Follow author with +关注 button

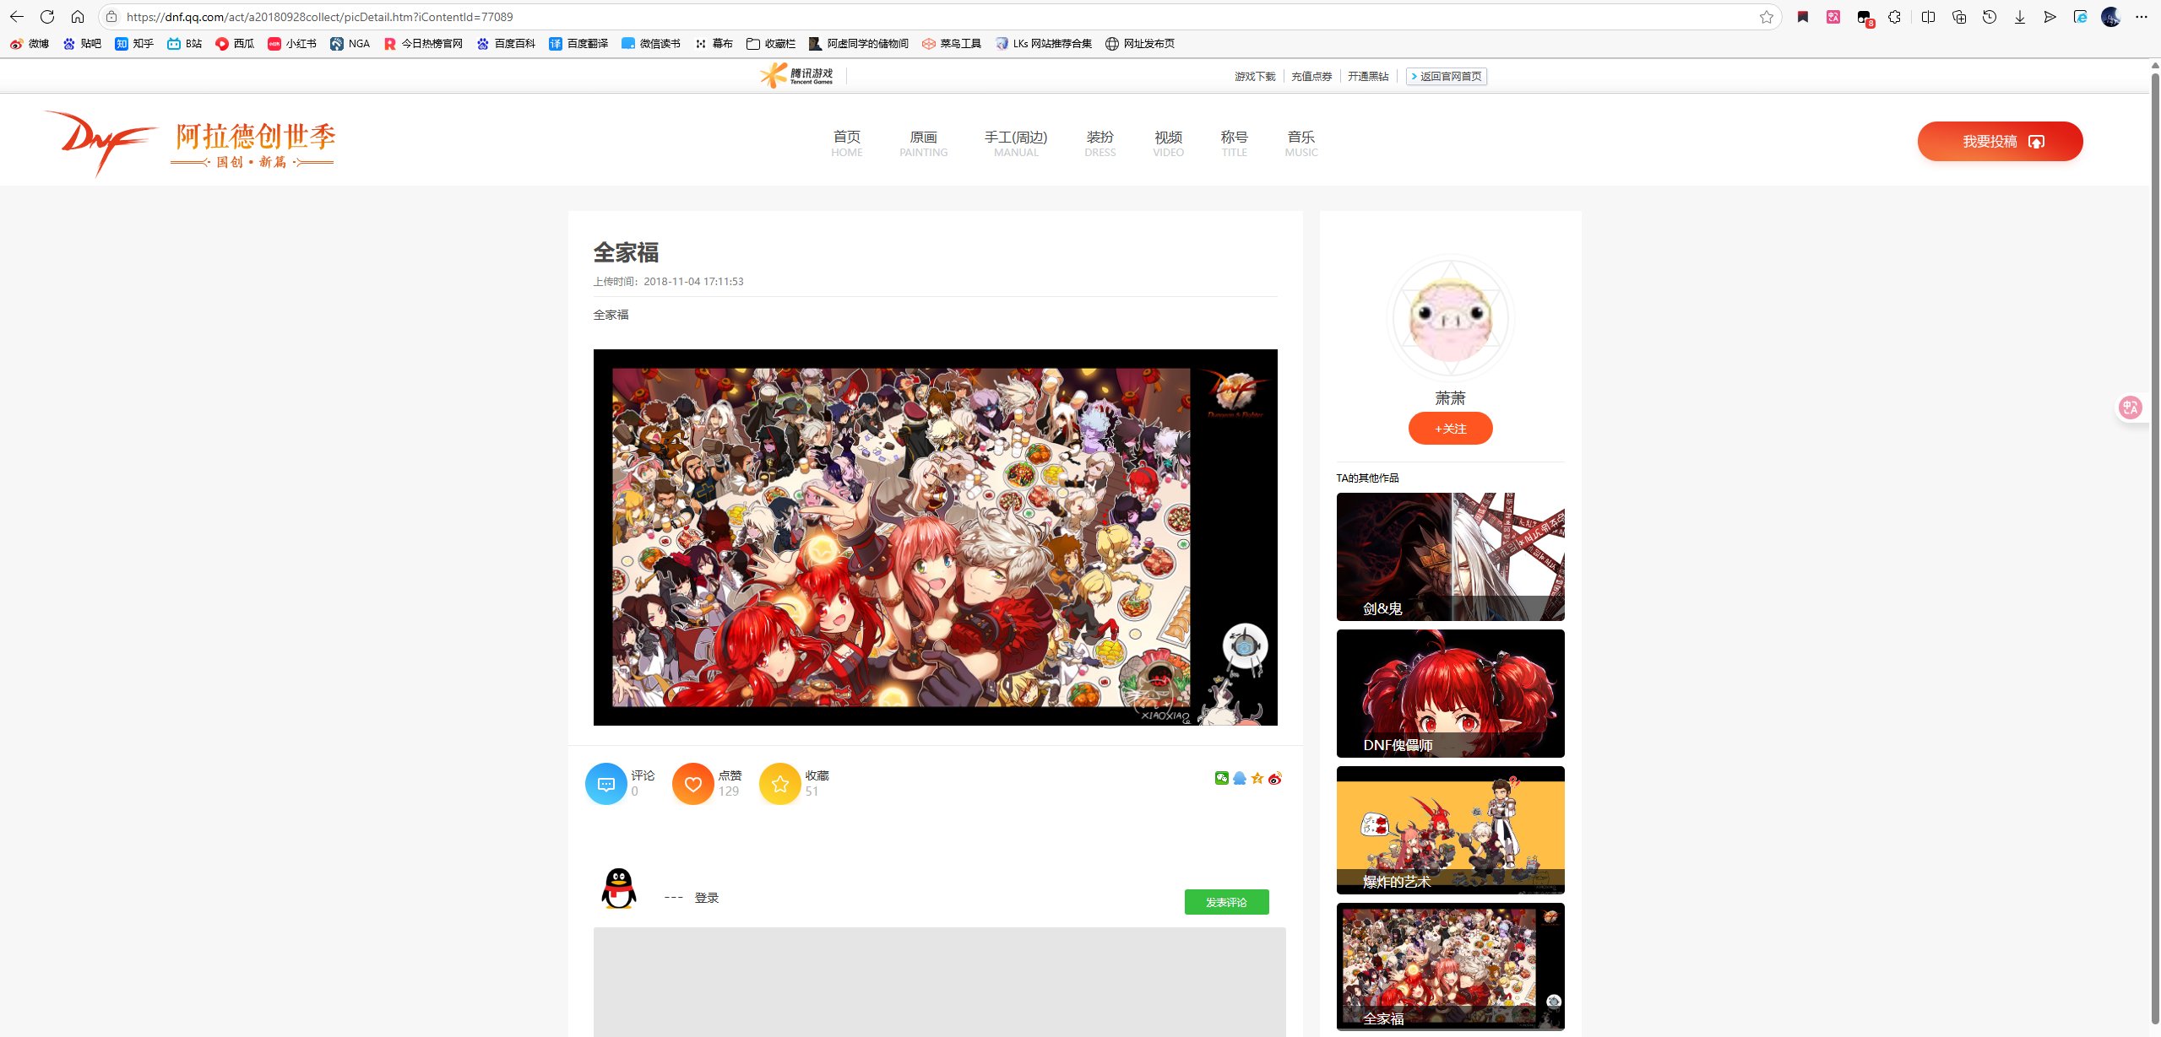[x=1451, y=429]
